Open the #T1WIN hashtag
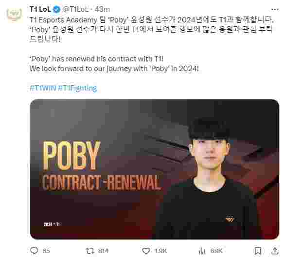284x258 pixels. [x=43, y=88]
